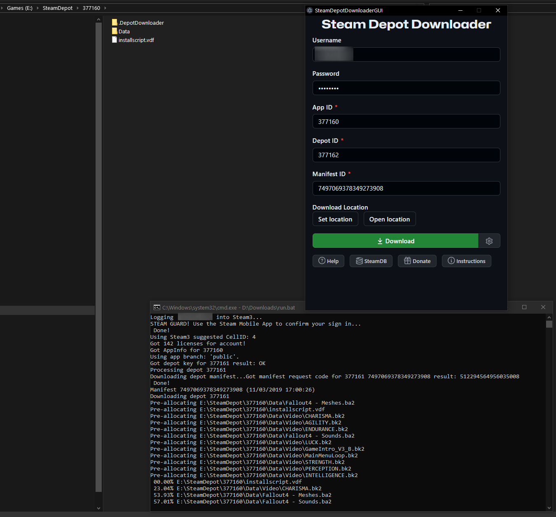Open the Help question mark button

[x=328, y=261]
